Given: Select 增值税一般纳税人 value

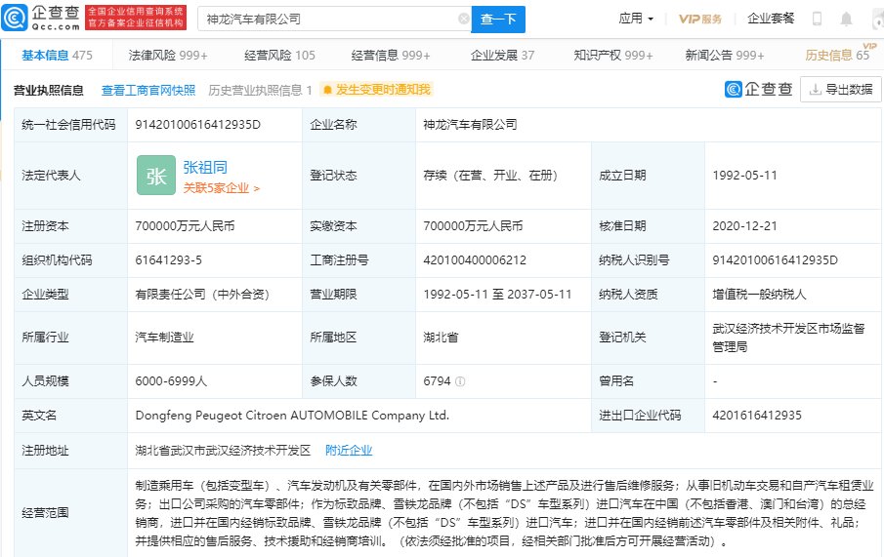Looking at the screenshot, I should [759, 294].
